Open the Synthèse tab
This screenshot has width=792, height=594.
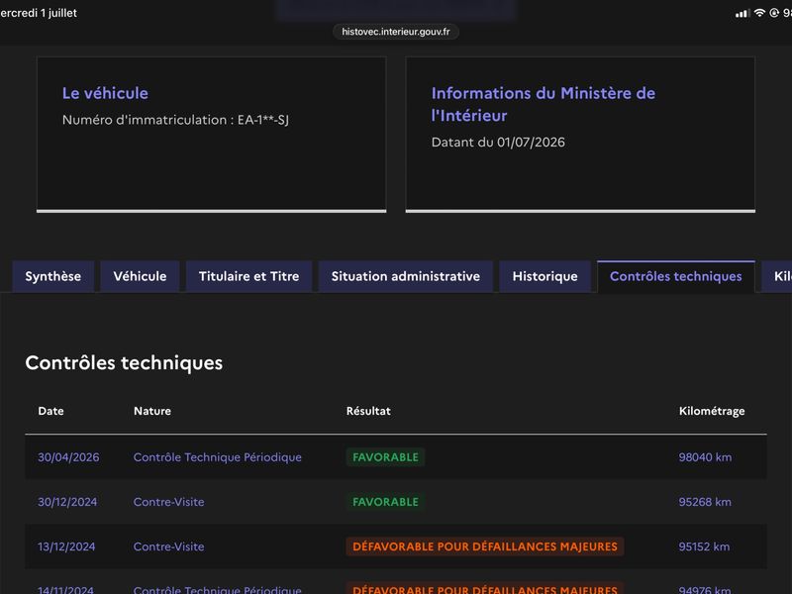(x=53, y=276)
